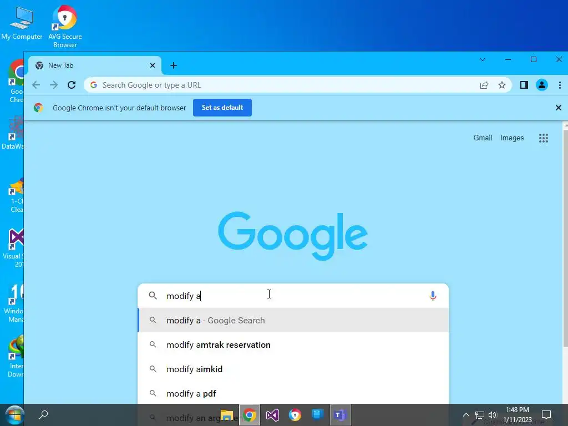This screenshot has width=568, height=426.
Task: Click the browser forward arrow
Action: (x=54, y=85)
